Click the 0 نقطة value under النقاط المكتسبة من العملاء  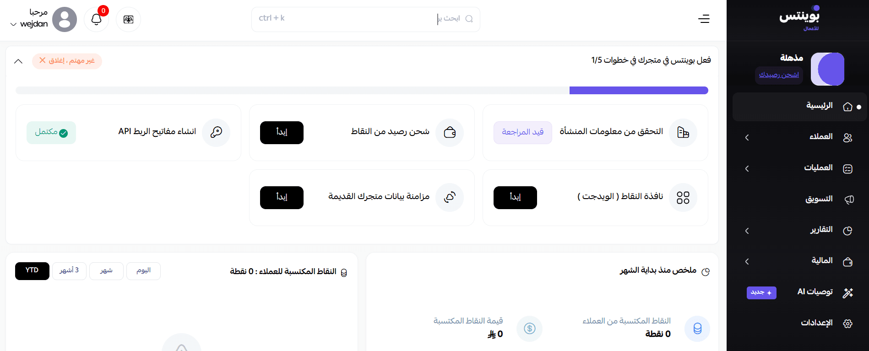point(658,334)
